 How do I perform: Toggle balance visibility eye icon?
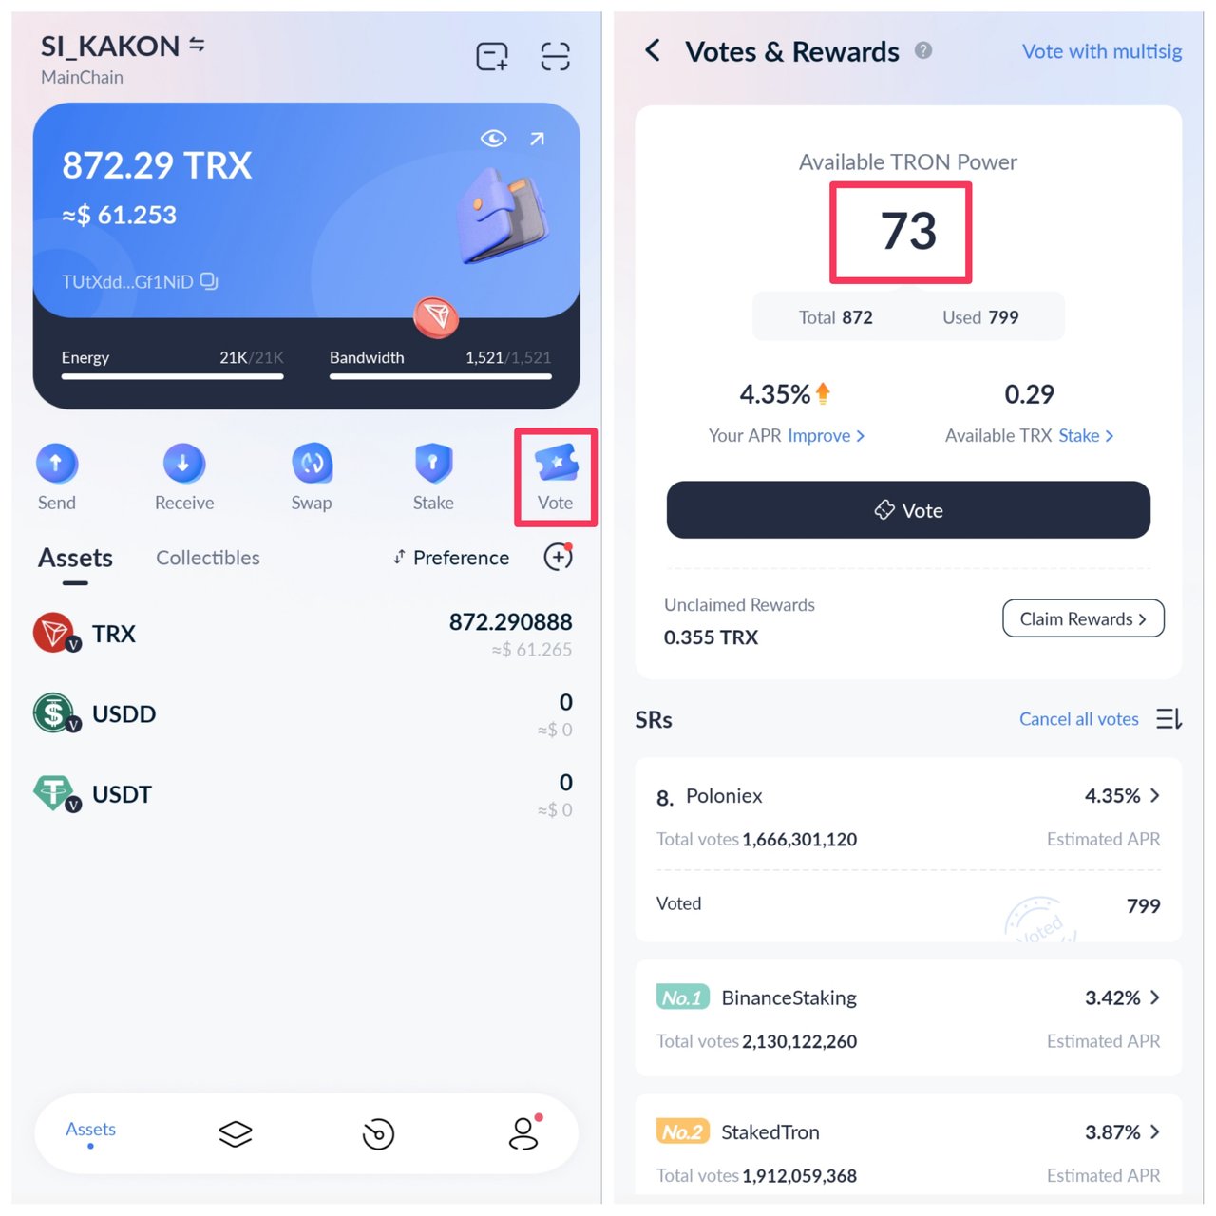click(493, 139)
